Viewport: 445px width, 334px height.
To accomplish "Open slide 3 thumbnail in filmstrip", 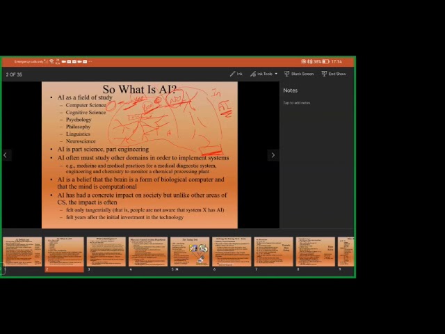I will 106,251.
